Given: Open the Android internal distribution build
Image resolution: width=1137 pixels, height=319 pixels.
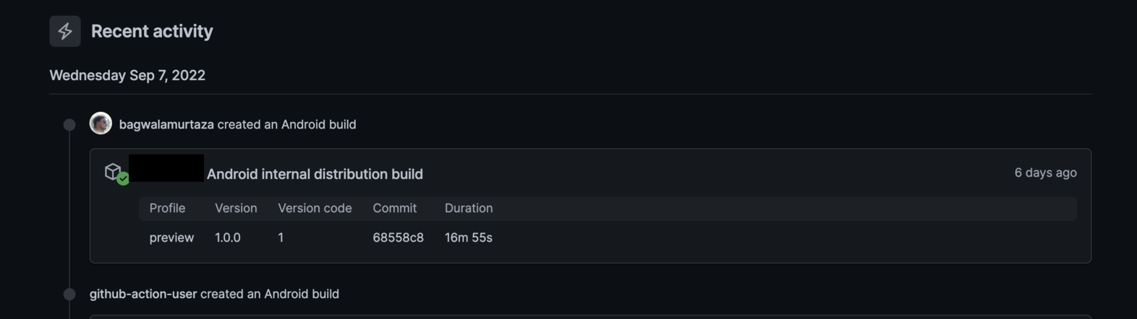Looking at the screenshot, I should [x=315, y=174].
